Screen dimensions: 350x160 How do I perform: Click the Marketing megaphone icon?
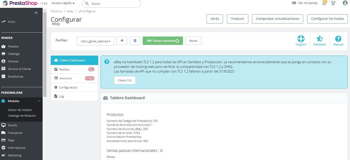3,155
